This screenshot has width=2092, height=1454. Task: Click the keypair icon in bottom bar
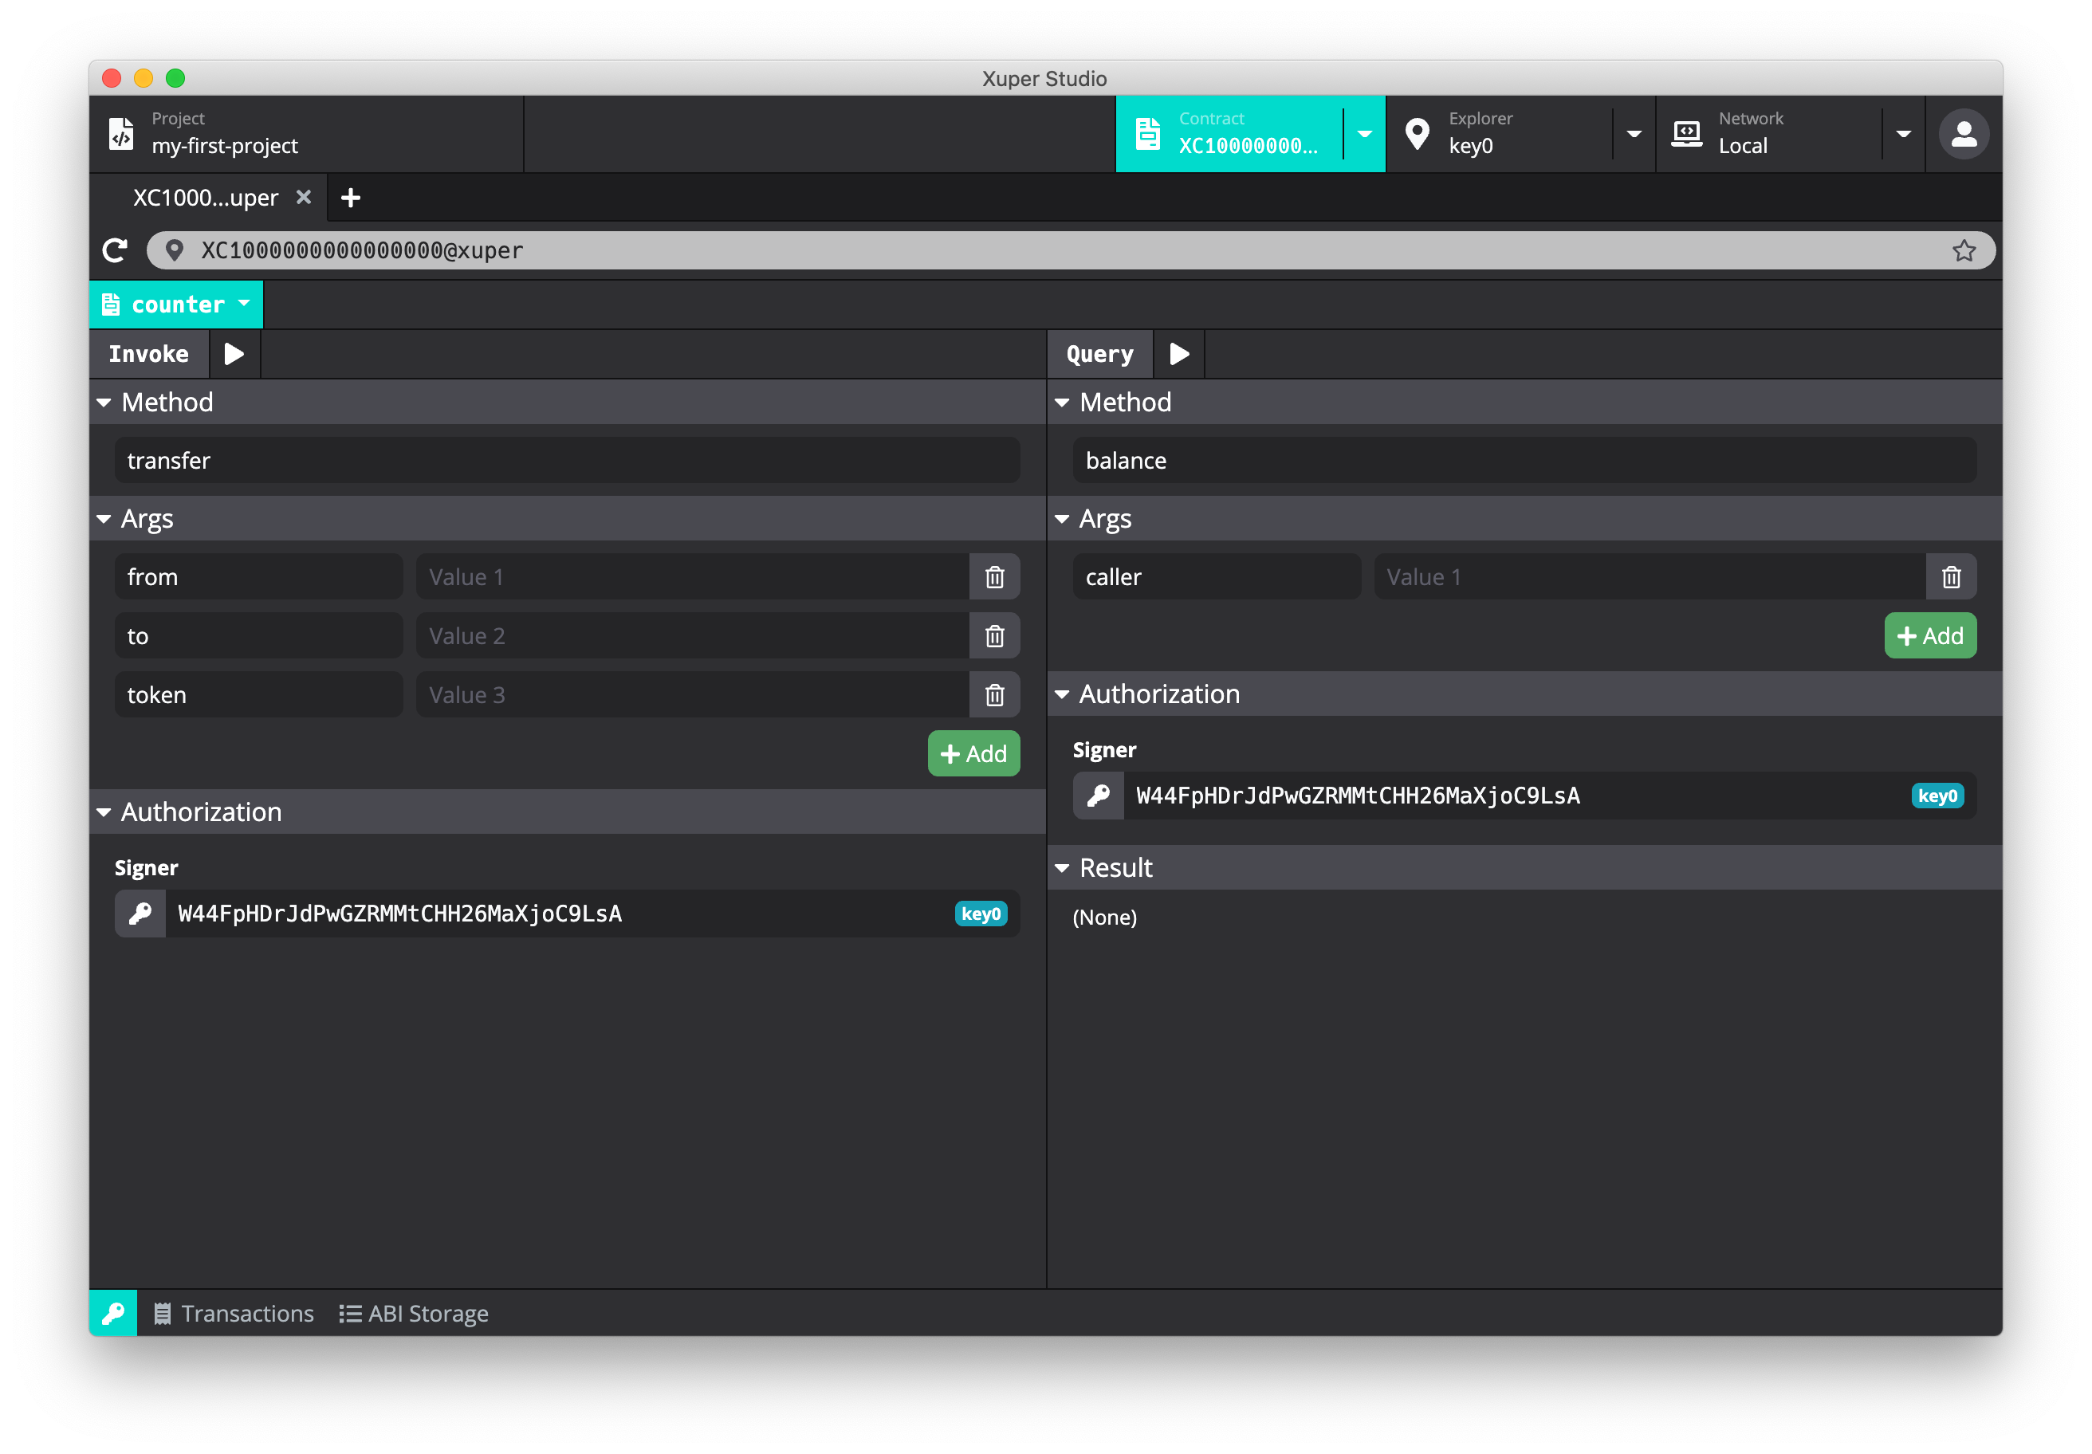pos(113,1313)
